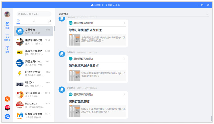Expand store arrow on 您的订单快递员正在派送 card
The height and width of the screenshot is (124, 214).
pyautogui.click(x=124, y=23)
